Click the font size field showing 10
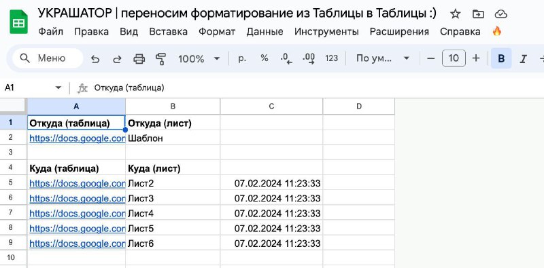The image size is (544, 268). (x=454, y=58)
